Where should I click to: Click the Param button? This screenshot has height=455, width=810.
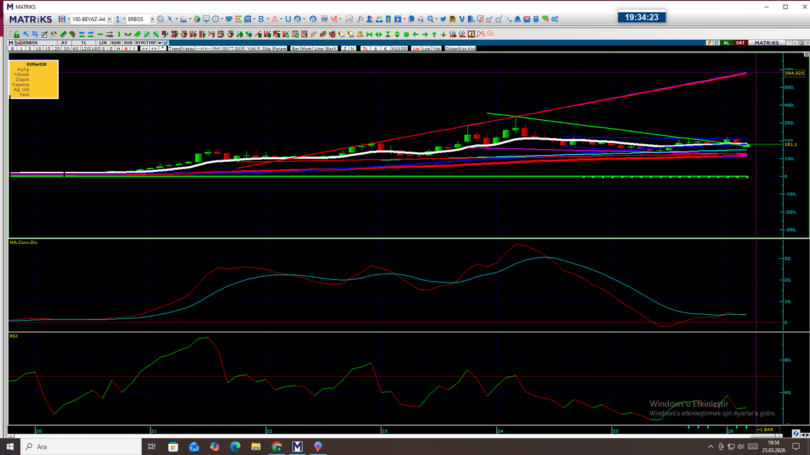tap(280, 49)
